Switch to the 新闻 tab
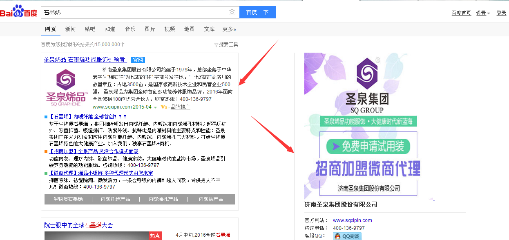 coord(70,29)
